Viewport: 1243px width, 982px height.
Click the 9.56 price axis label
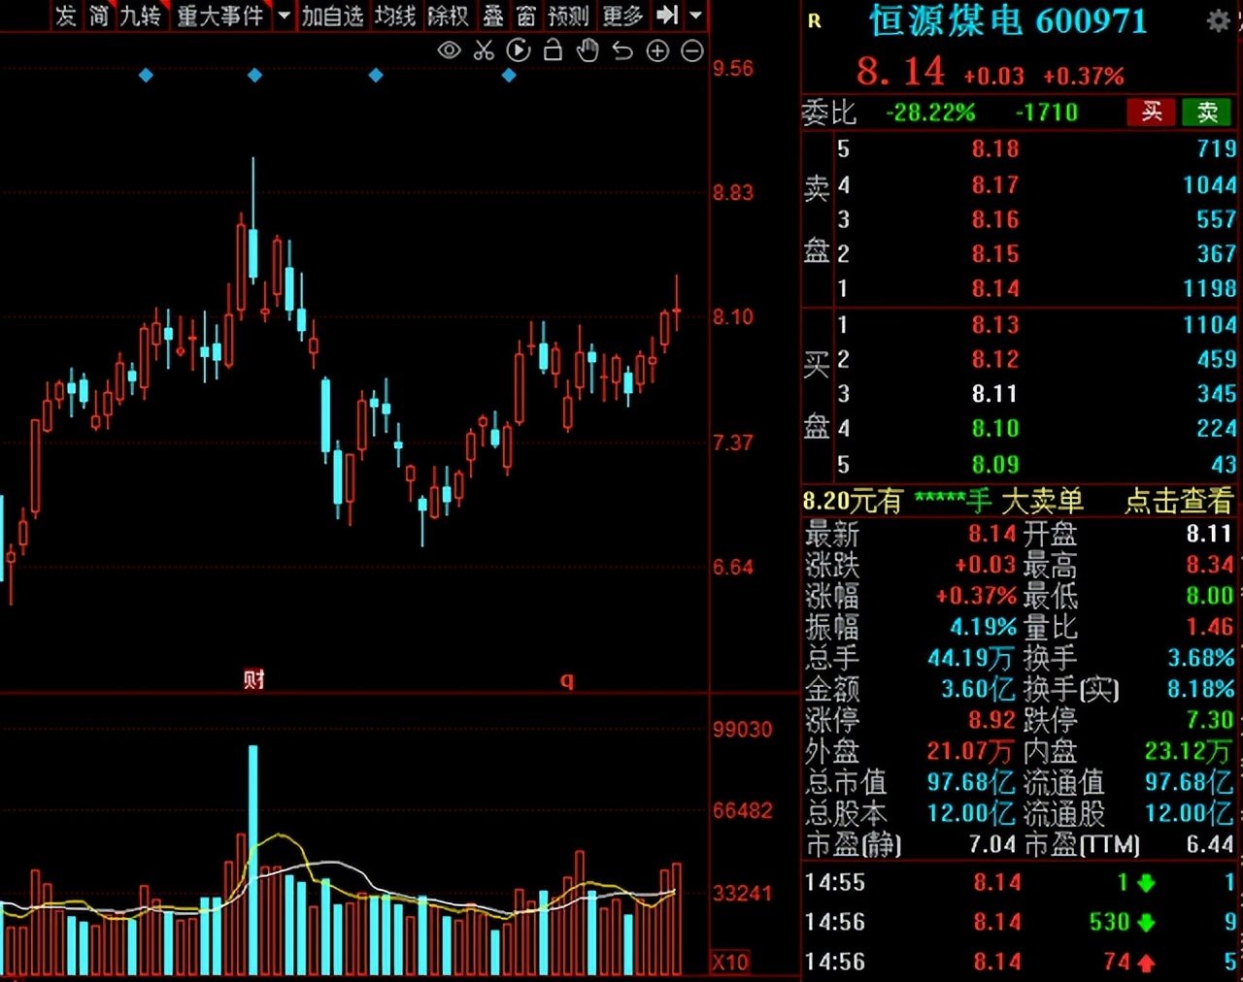click(x=733, y=68)
